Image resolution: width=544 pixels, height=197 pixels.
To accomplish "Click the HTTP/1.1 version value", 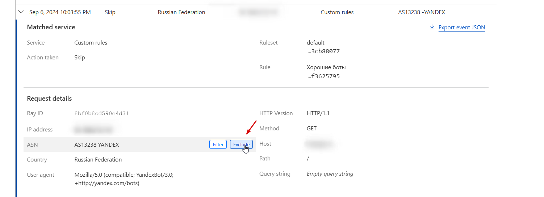I will coord(318,113).
